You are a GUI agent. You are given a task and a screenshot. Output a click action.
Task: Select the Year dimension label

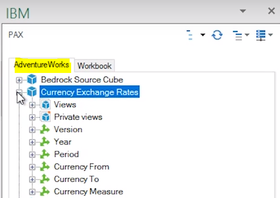point(63,142)
